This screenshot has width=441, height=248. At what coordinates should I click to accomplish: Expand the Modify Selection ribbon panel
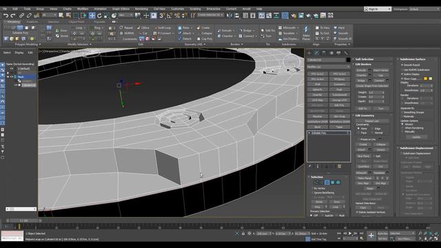point(79,44)
